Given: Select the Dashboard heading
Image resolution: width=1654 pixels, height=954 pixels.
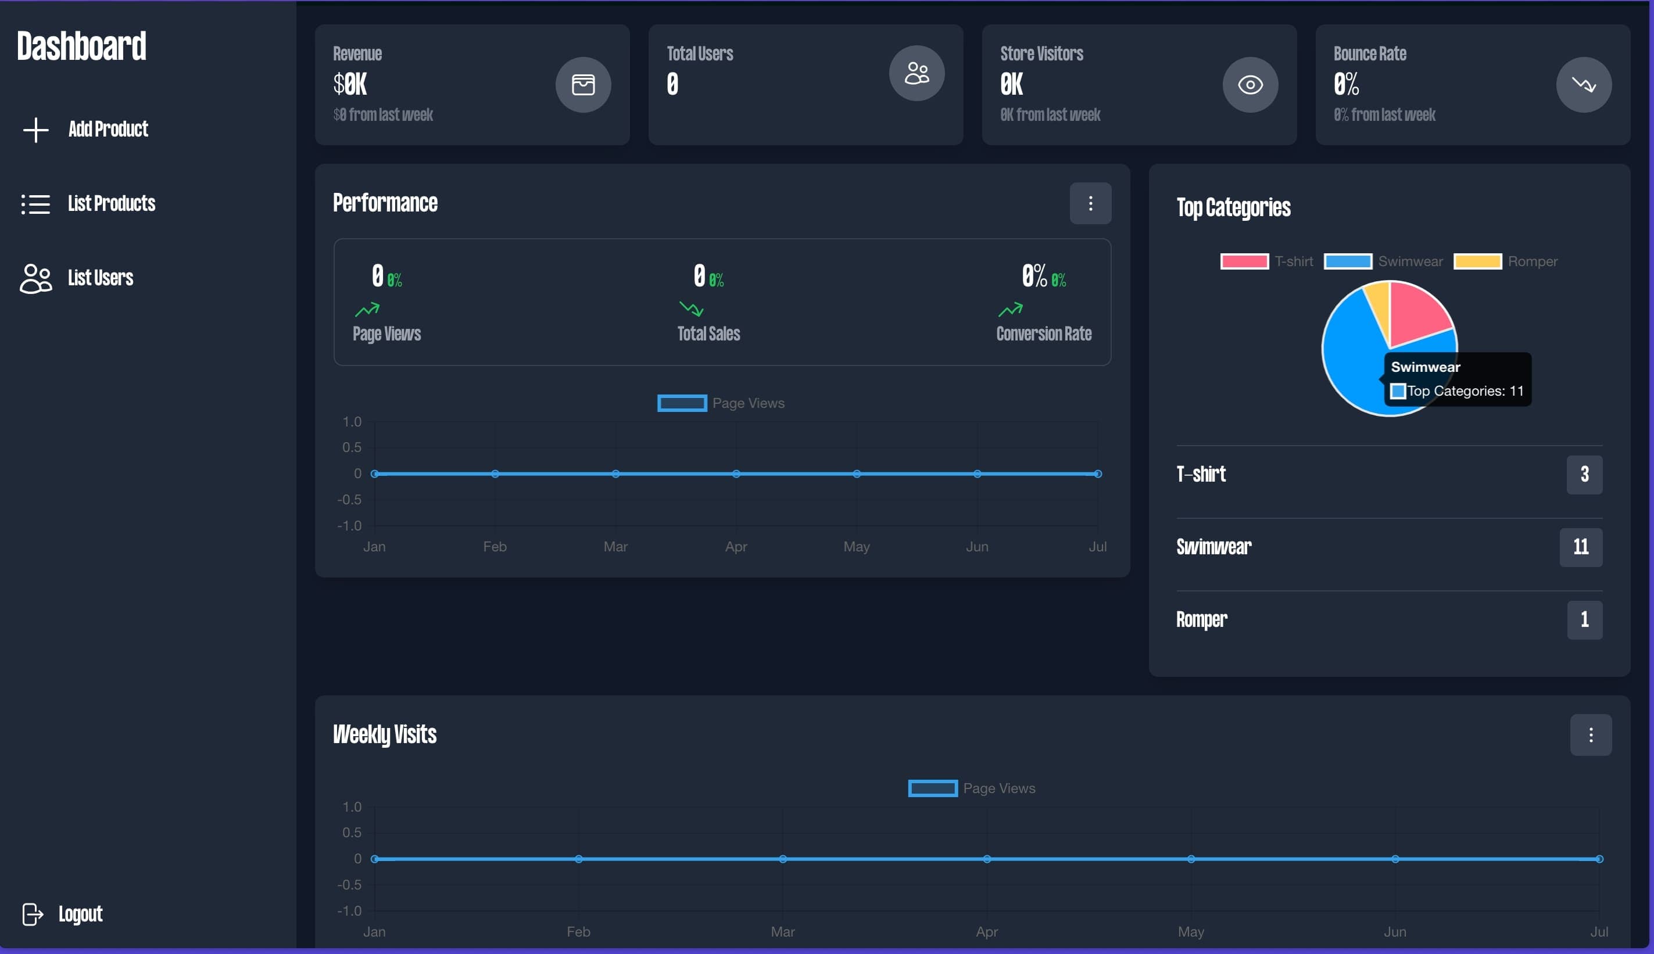Looking at the screenshot, I should 81,45.
